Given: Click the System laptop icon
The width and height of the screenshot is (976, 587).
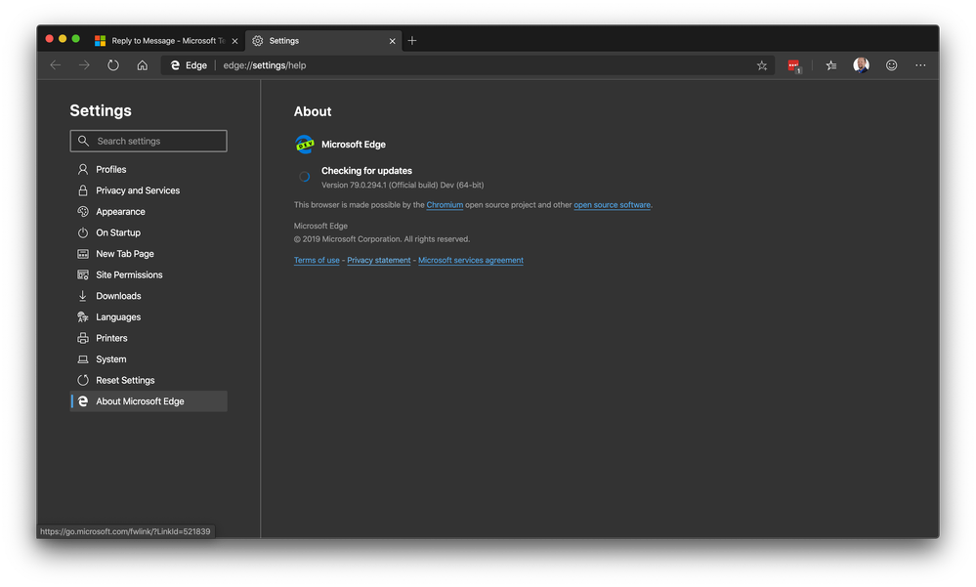Looking at the screenshot, I should [83, 359].
